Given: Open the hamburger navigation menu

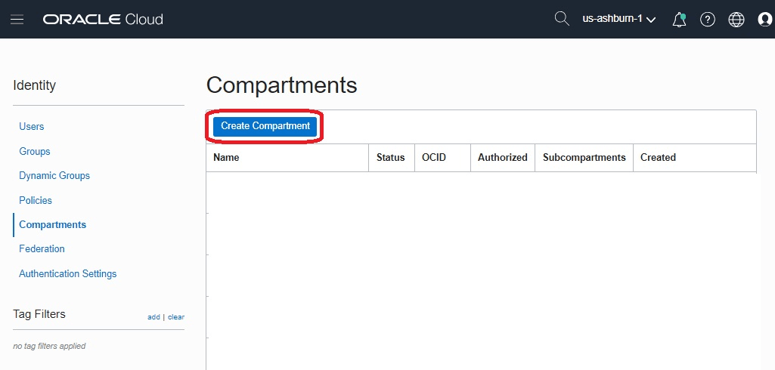Looking at the screenshot, I should click(x=17, y=19).
